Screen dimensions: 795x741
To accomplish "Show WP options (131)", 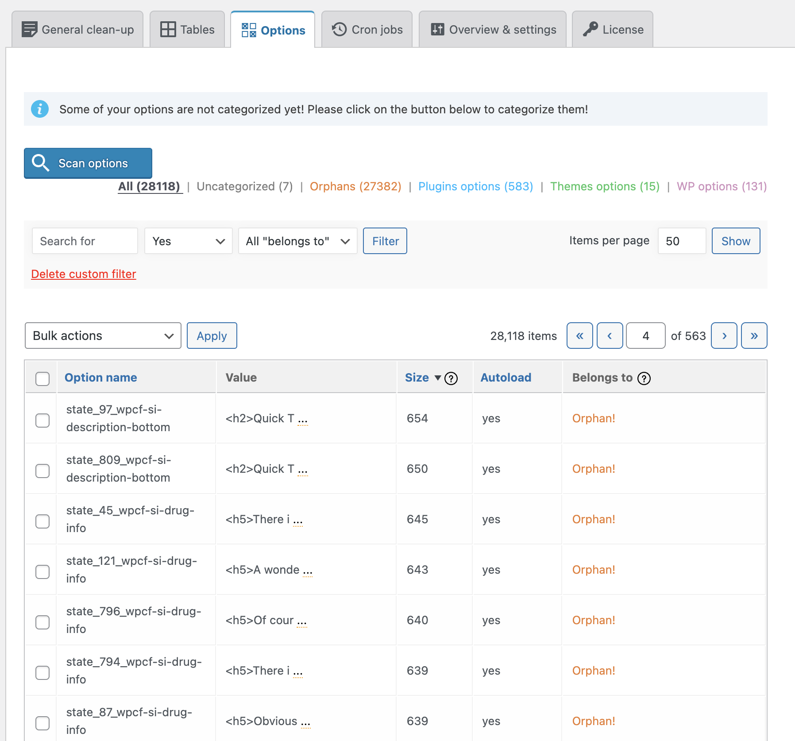I will pos(722,186).
